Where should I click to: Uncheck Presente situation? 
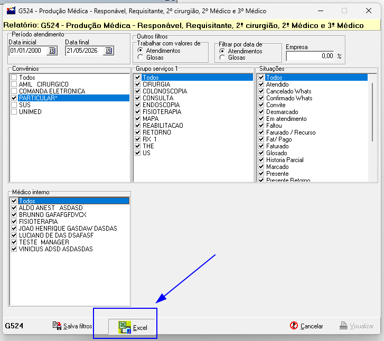[261, 173]
